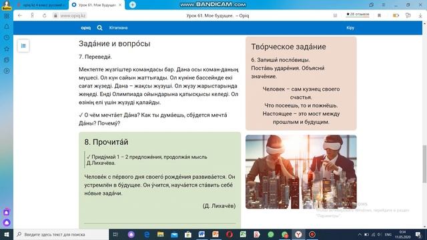Open history clock icon in sidebar
This screenshot has height=240, width=427.
[x=7, y=37]
